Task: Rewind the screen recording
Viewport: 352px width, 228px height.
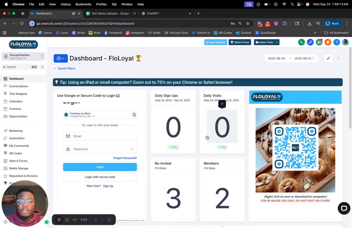Action: click(75, 219)
